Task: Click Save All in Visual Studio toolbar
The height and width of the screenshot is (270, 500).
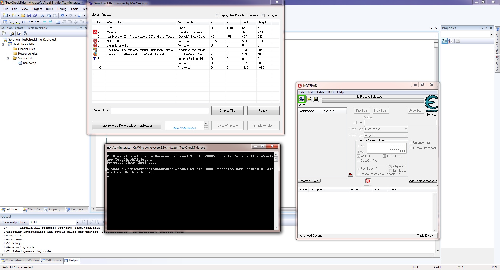Action: [x=35, y=15]
